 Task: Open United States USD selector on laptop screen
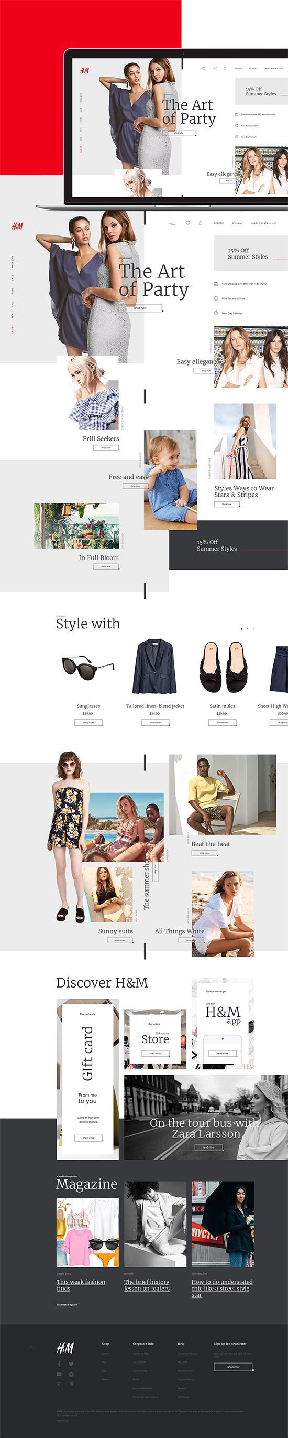point(273,68)
